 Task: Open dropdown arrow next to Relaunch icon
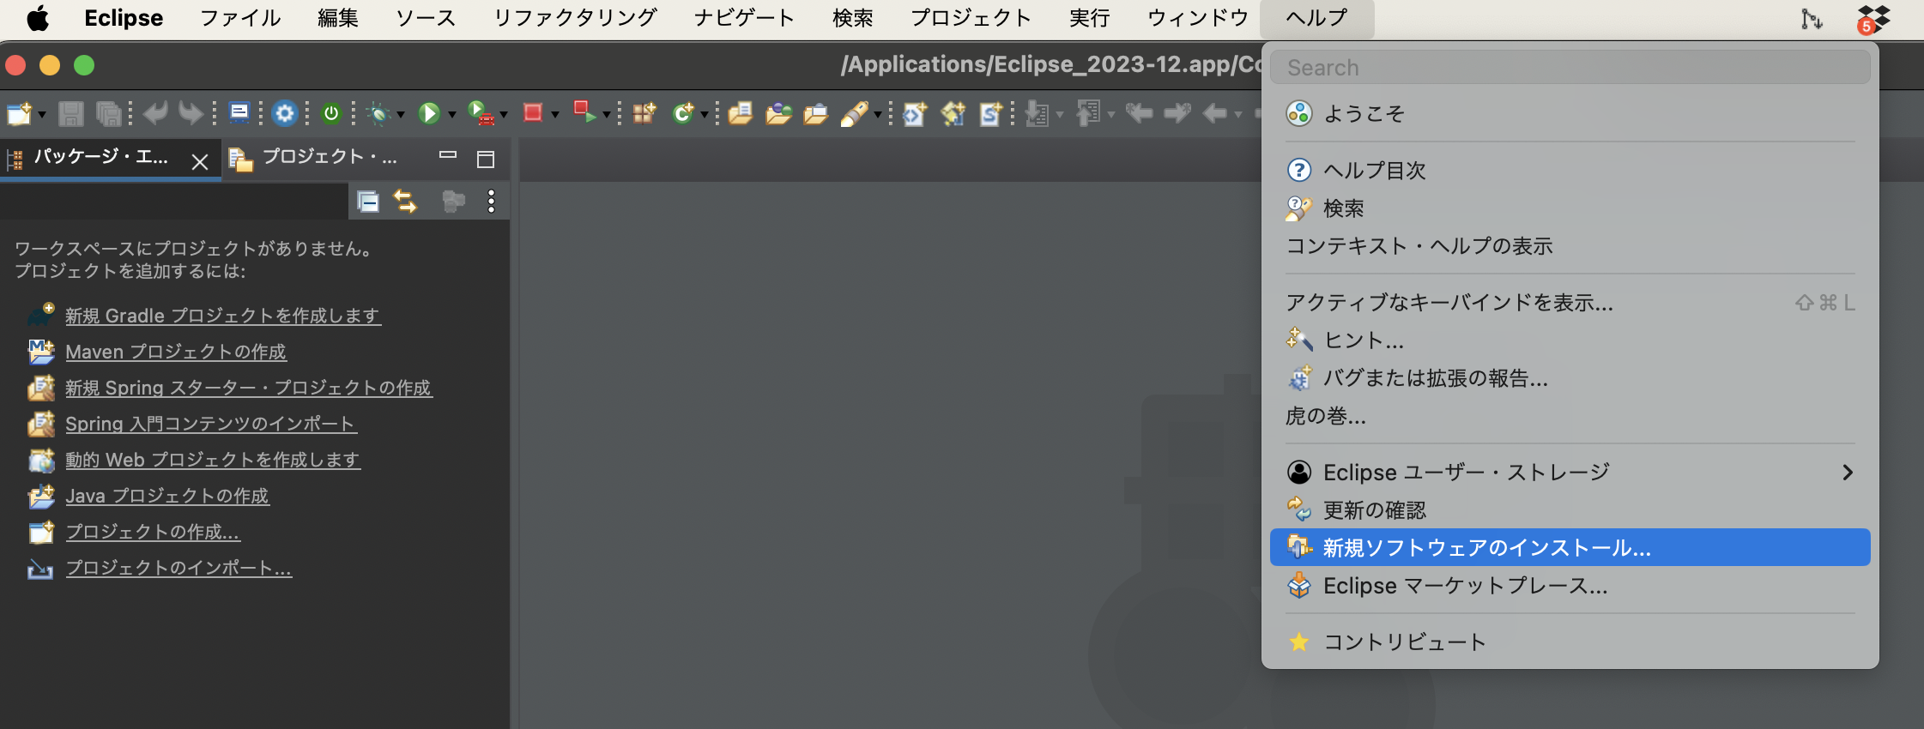[606, 115]
